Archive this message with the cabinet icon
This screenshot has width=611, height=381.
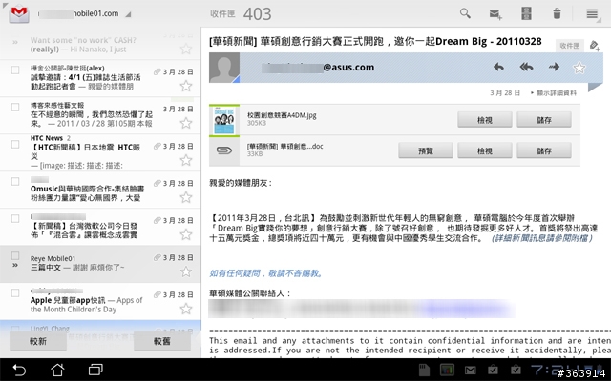pos(526,13)
